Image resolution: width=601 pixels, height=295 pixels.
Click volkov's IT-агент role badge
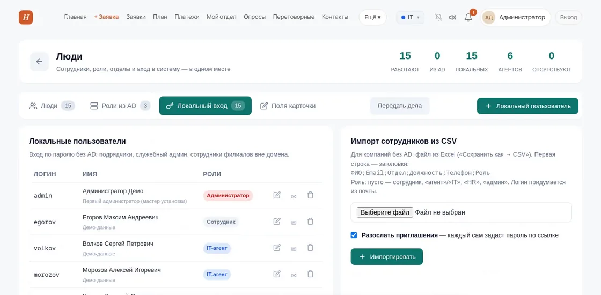click(217, 248)
